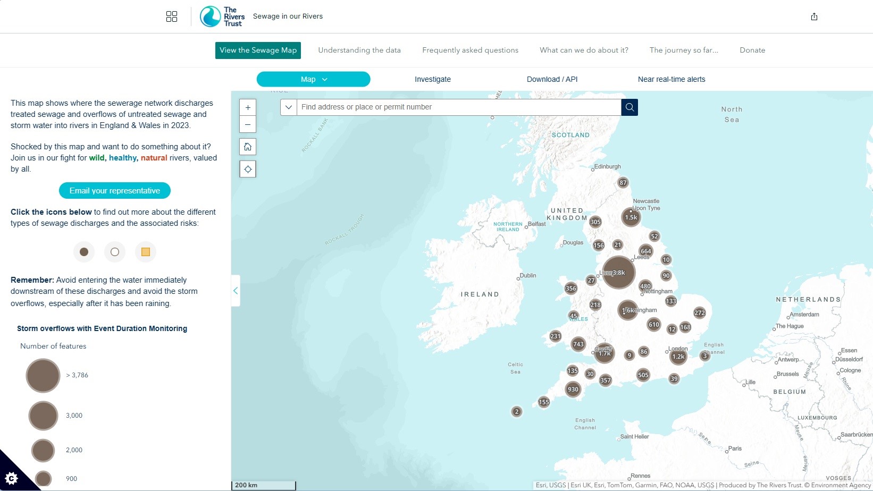Viewport: 873px width, 491px height.
Task: Click the 505 cluster on south coast
Action: (643, 375)
